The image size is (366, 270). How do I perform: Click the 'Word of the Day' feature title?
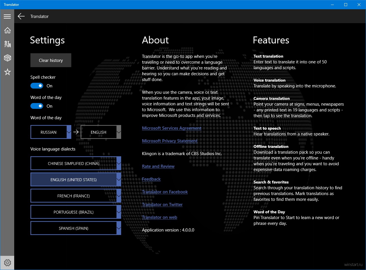(x=269, y=212)
